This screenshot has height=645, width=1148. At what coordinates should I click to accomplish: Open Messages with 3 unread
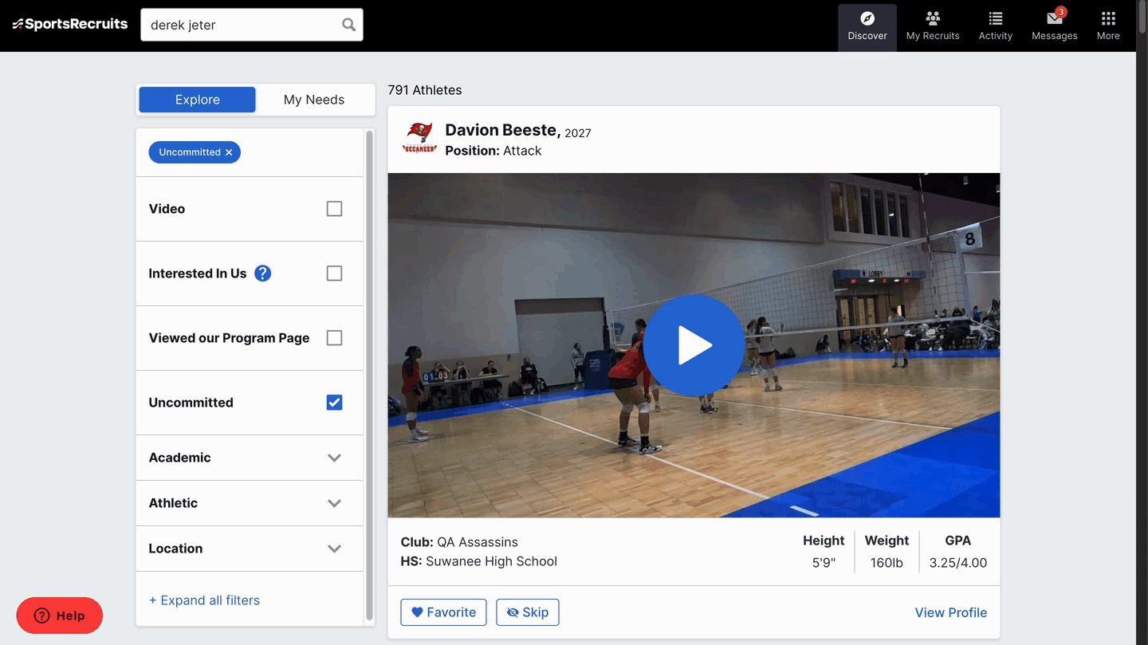click(x=1054, y=26)
